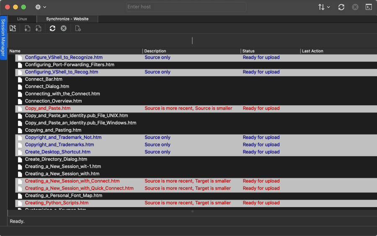Screen dimensions: 377x236
Task: Expand the transfer arrows dropdown
Action: tap(324, 7)
